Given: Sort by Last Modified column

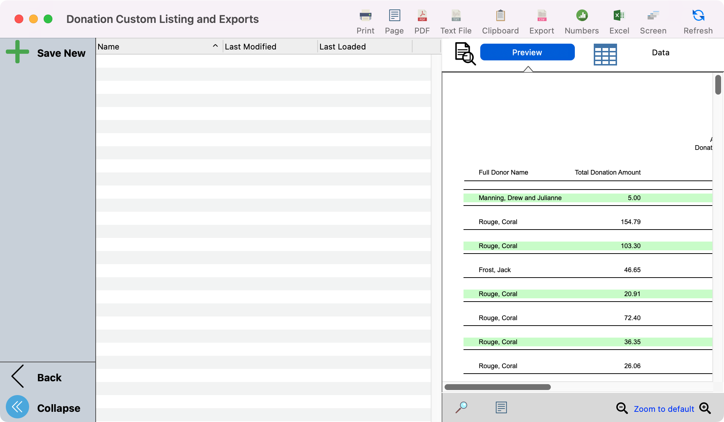Looking at the screenshot, I should point(269,47).
